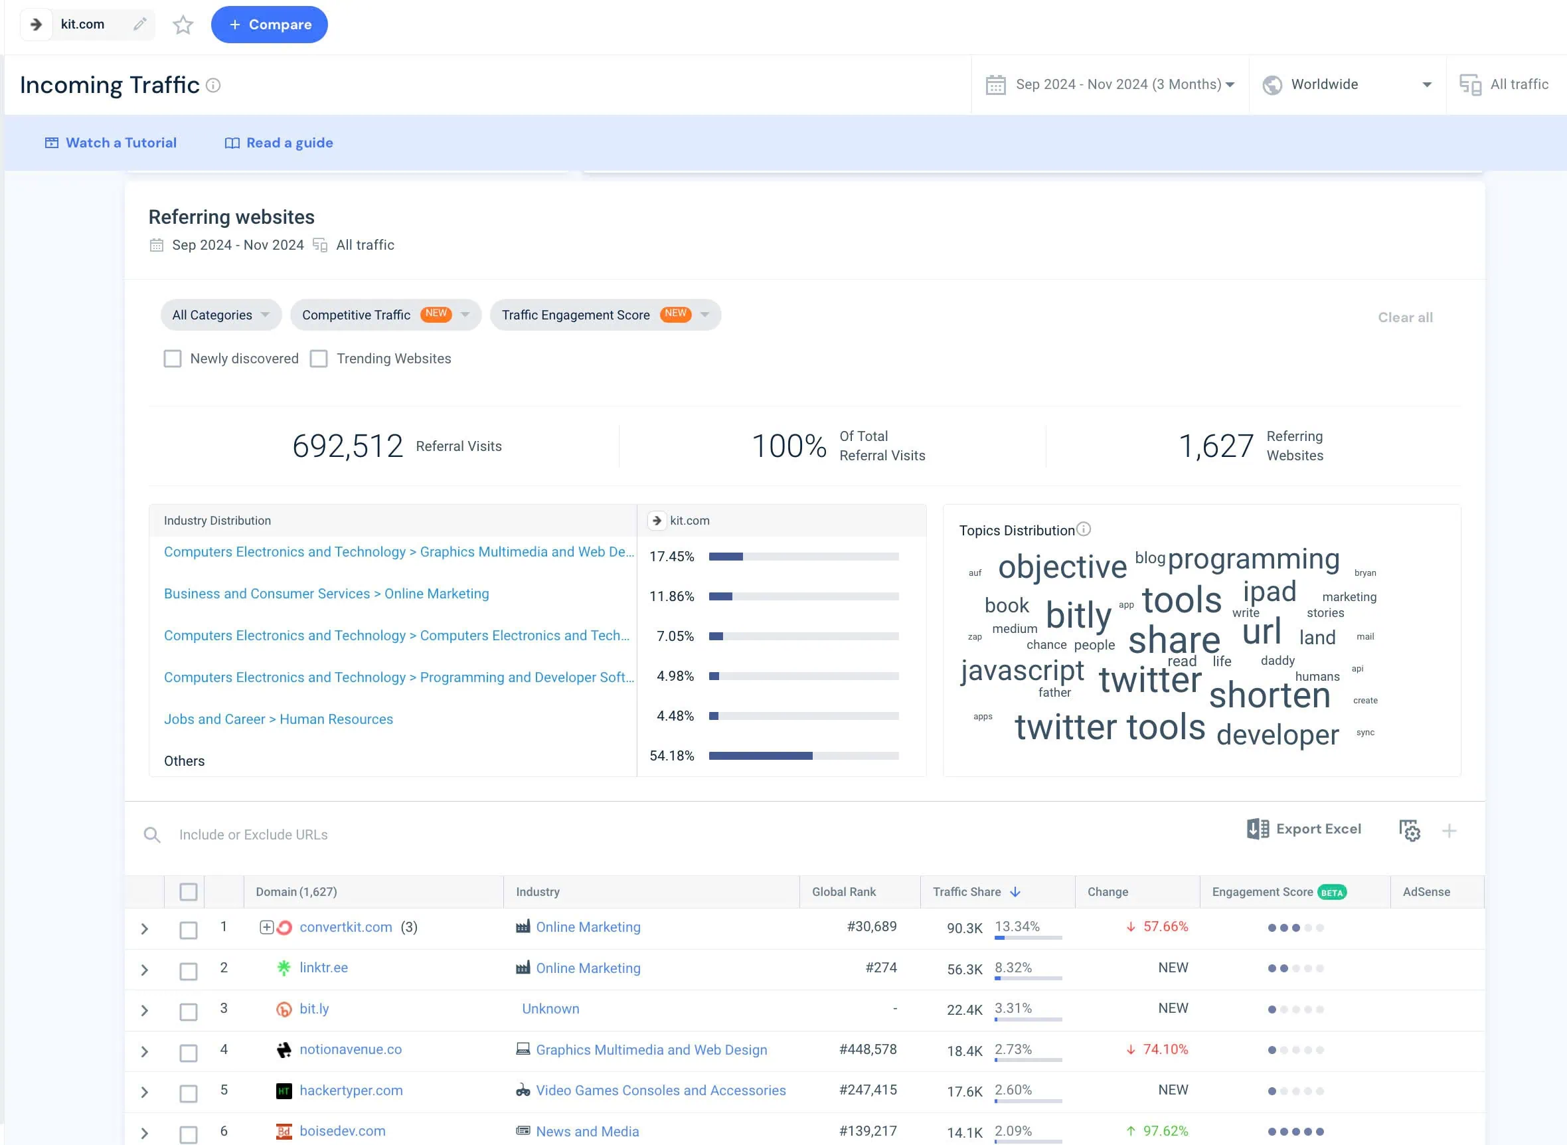Expand the convertkit.com row chevron
Viewport: 1567px width, 1145px height.
pyautogui.click(x=144, y=928)
